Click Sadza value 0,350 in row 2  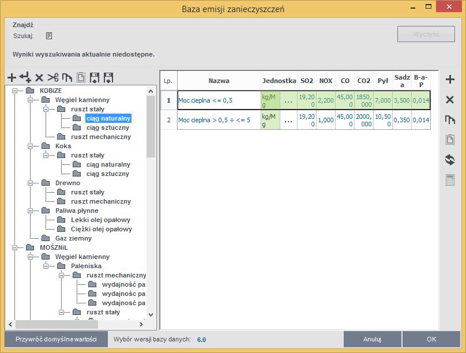pyautogui.click(x=402, y=120)
